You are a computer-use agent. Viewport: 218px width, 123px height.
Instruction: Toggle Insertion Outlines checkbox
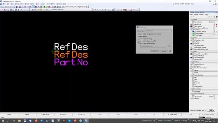195,32
